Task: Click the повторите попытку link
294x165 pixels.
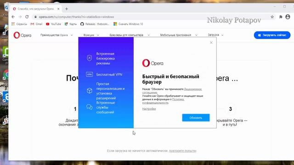Action: point(183,151)
